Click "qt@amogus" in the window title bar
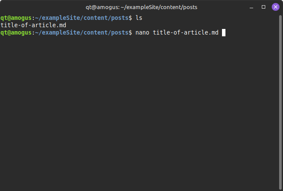283x191 pixels. click(99, 7)
